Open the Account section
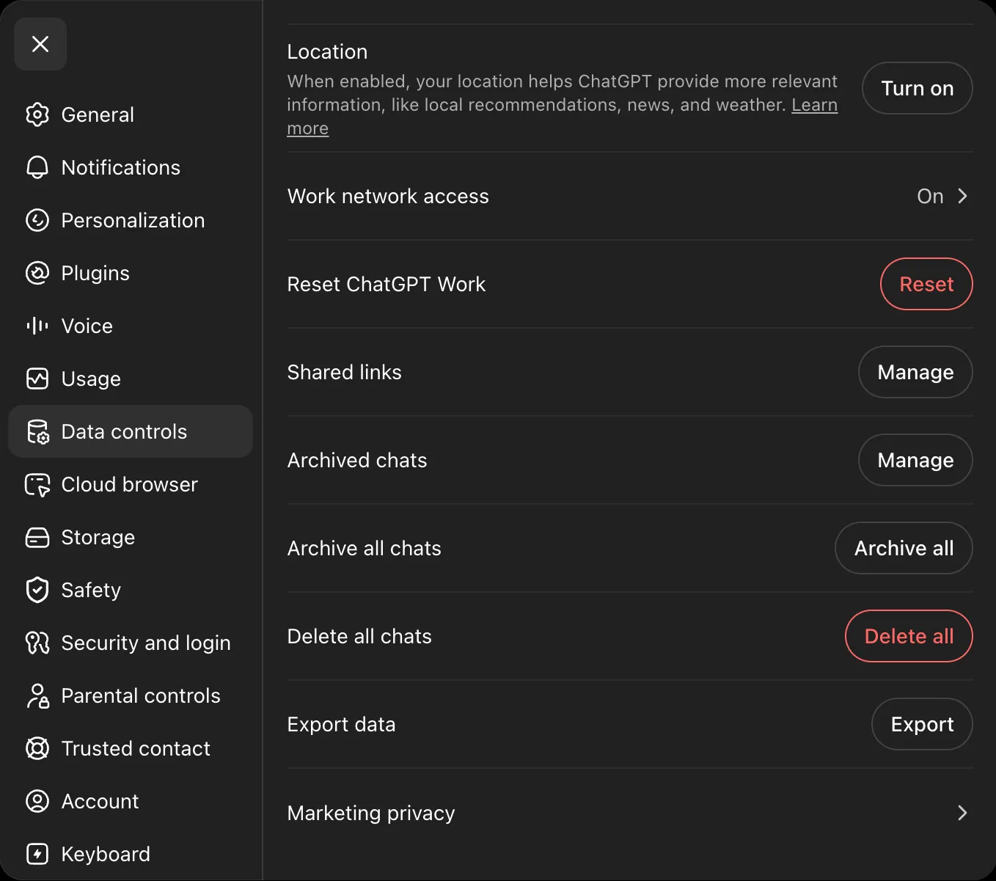 (x=131, y=801)
